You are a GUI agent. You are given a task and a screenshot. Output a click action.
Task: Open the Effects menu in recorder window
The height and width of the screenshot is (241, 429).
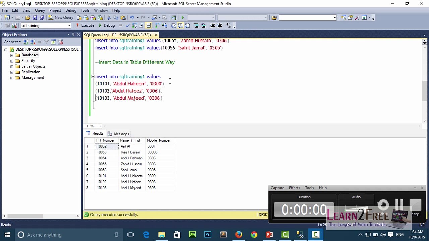click(294, 188)
